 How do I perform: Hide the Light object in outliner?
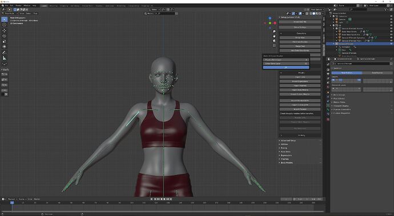point(391,22)
